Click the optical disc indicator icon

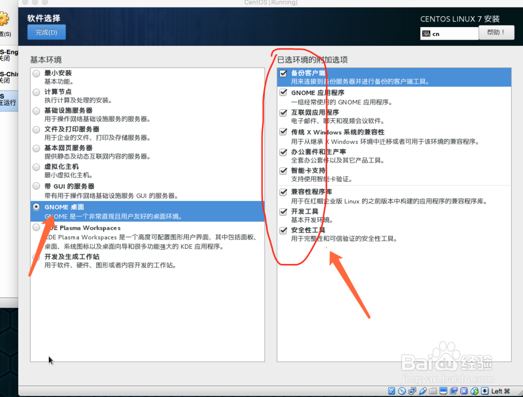point(402,391)
